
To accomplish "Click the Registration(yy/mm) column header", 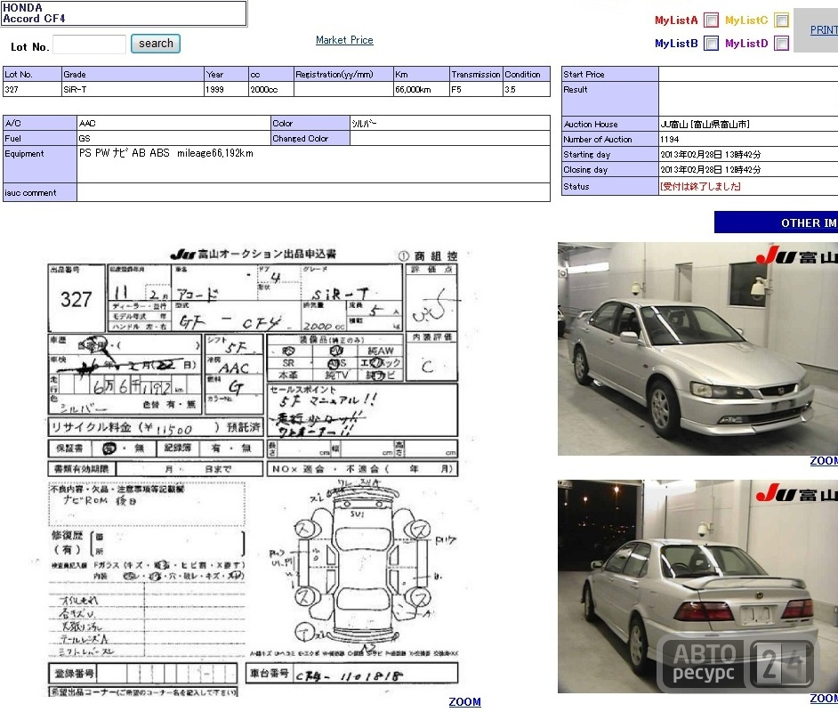I will point(343,74).
